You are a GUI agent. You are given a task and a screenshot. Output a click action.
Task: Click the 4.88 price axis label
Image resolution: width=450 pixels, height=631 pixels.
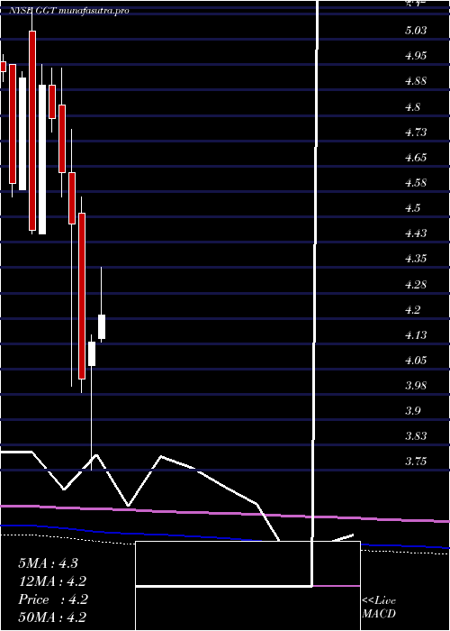(416, 81)
